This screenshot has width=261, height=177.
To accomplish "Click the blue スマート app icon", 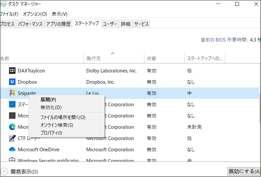I will [12, 105].
